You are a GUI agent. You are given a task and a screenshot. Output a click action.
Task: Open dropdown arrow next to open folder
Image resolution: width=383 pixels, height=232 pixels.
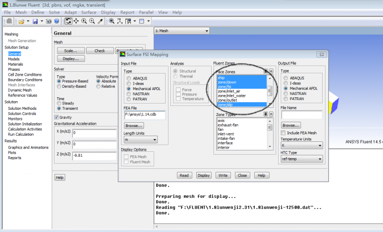[x=28, y=21]
